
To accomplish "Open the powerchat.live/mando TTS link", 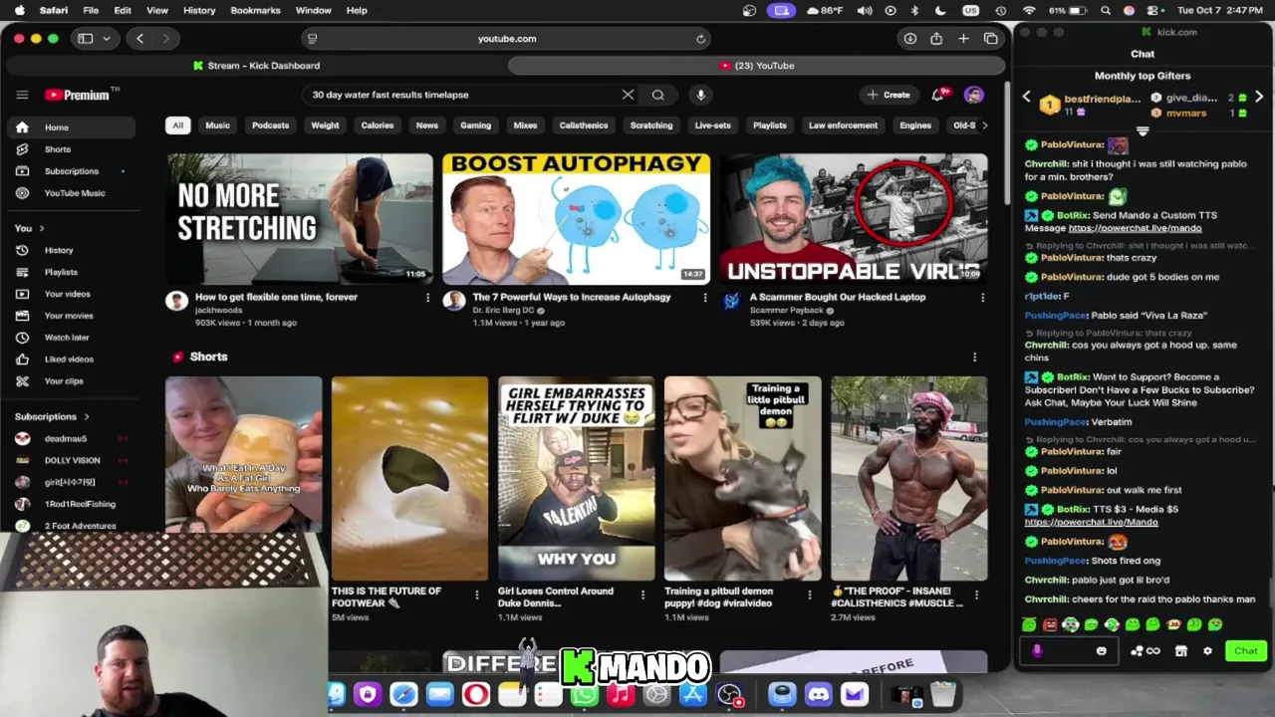I will (x=1135, y=228).
